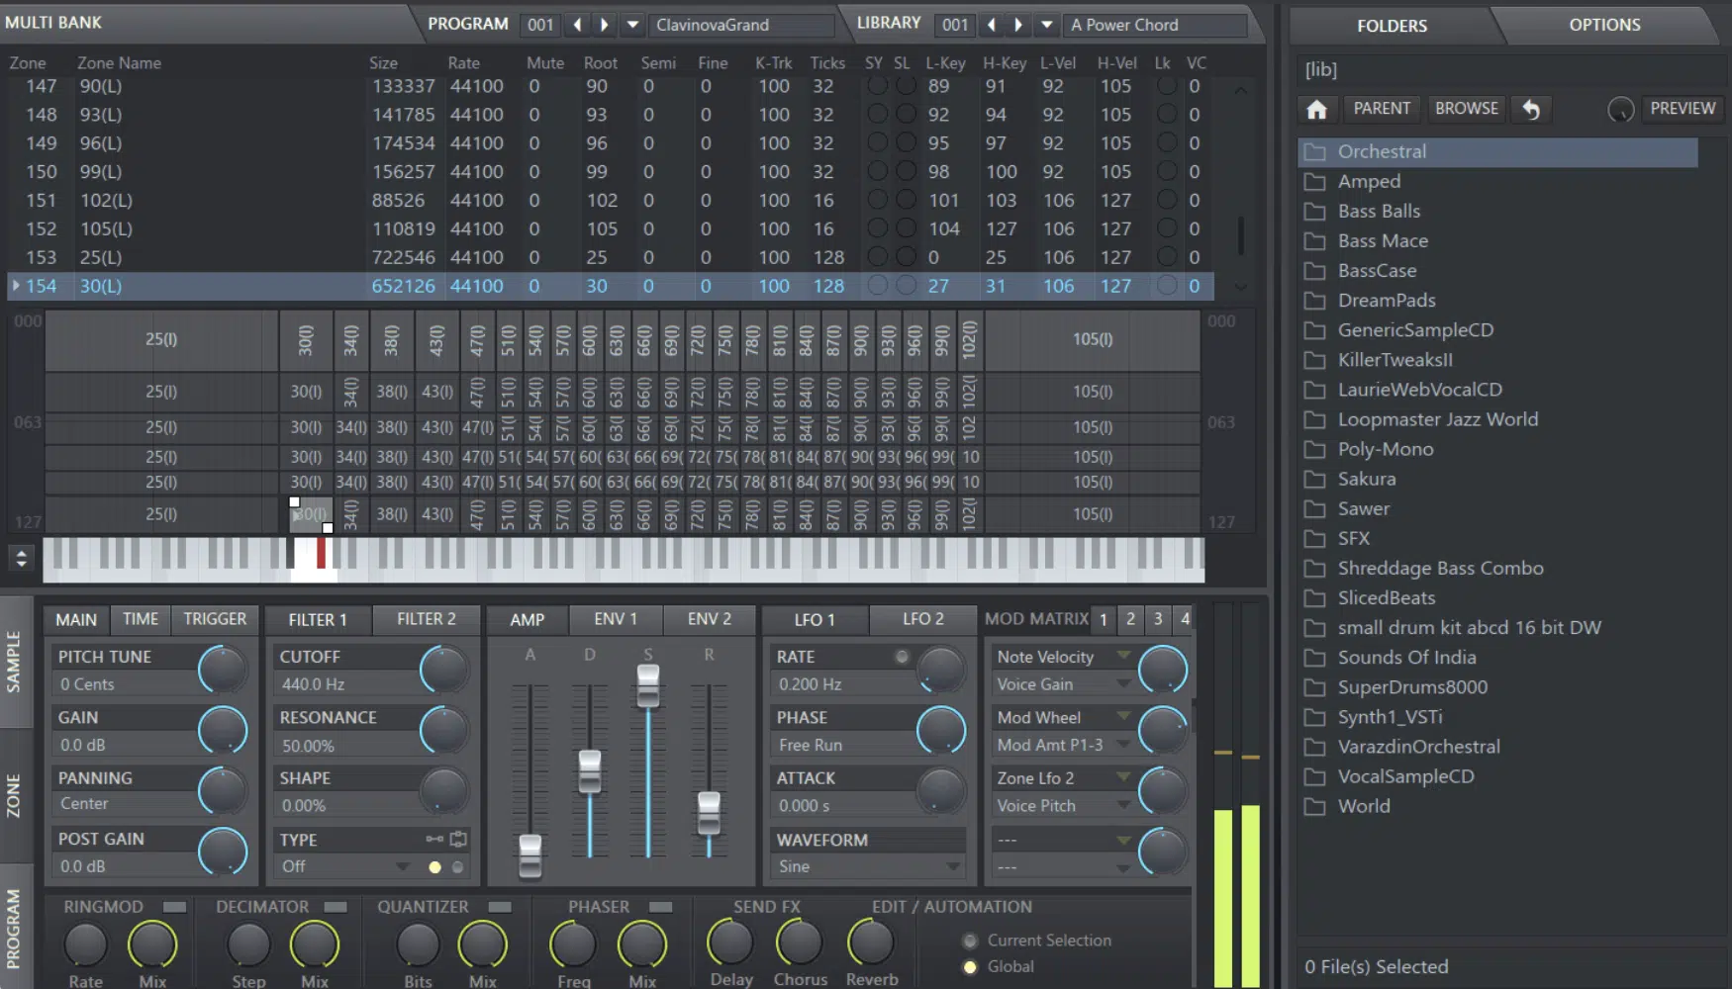Enable the QUANTIZER effect switch
Screen dimensions: 1732x989
(x=500, y=907)
